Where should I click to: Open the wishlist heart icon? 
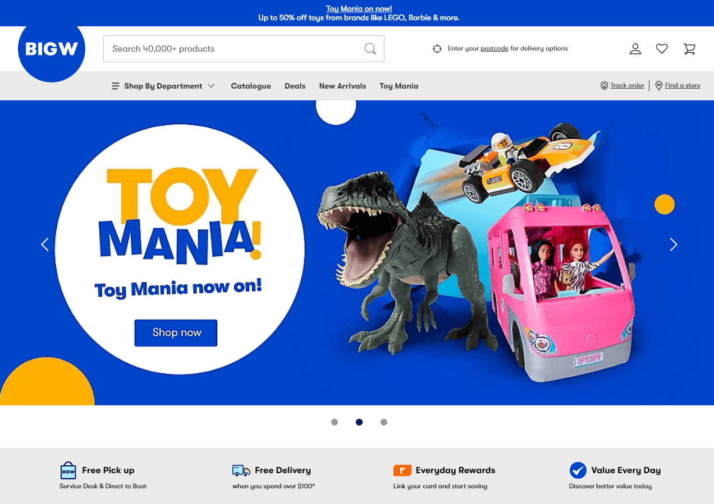pos(662,49)
